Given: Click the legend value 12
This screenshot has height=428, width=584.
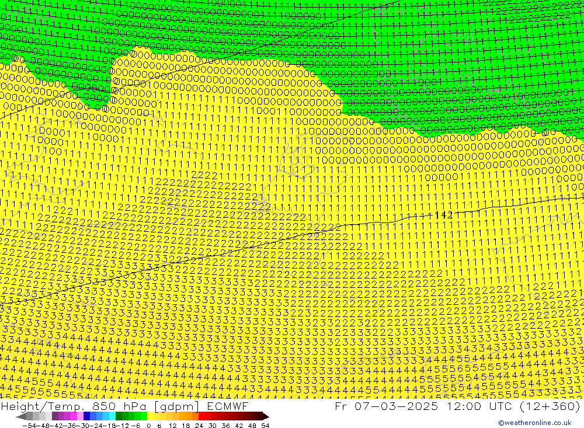Looking at the screenshot, I should point(172,426).
